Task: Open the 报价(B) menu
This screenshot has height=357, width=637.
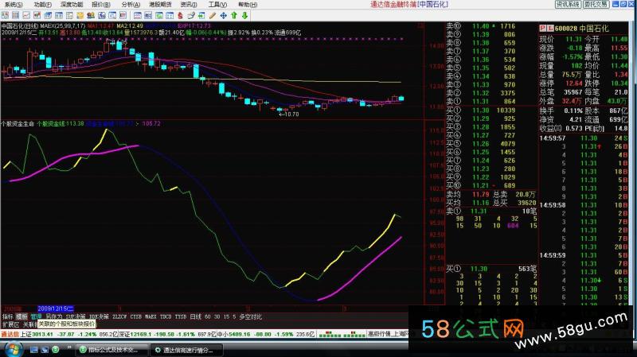Action: click(101, 5)
